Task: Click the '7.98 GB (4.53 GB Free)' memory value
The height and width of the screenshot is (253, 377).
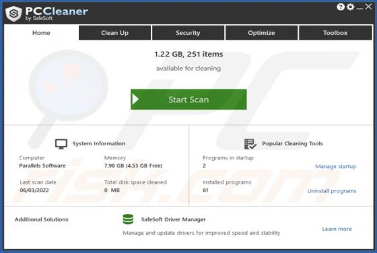Action: (x=133, y=166)
